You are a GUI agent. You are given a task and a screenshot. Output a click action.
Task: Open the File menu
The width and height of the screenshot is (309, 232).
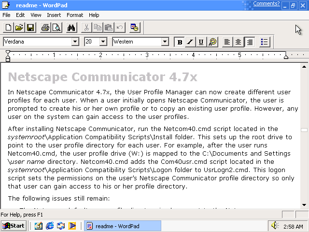coord(6,15)
